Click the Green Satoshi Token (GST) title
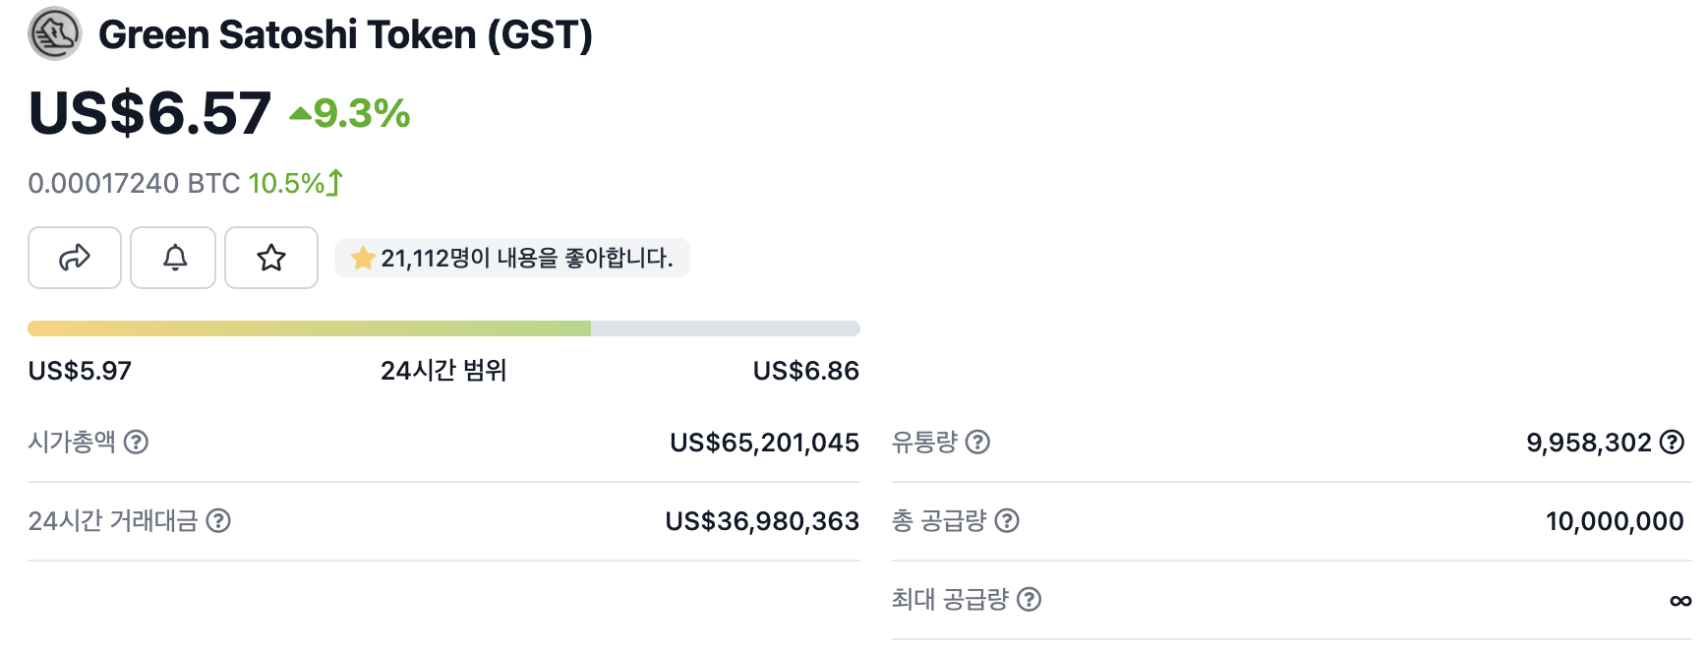 point(346,34)
